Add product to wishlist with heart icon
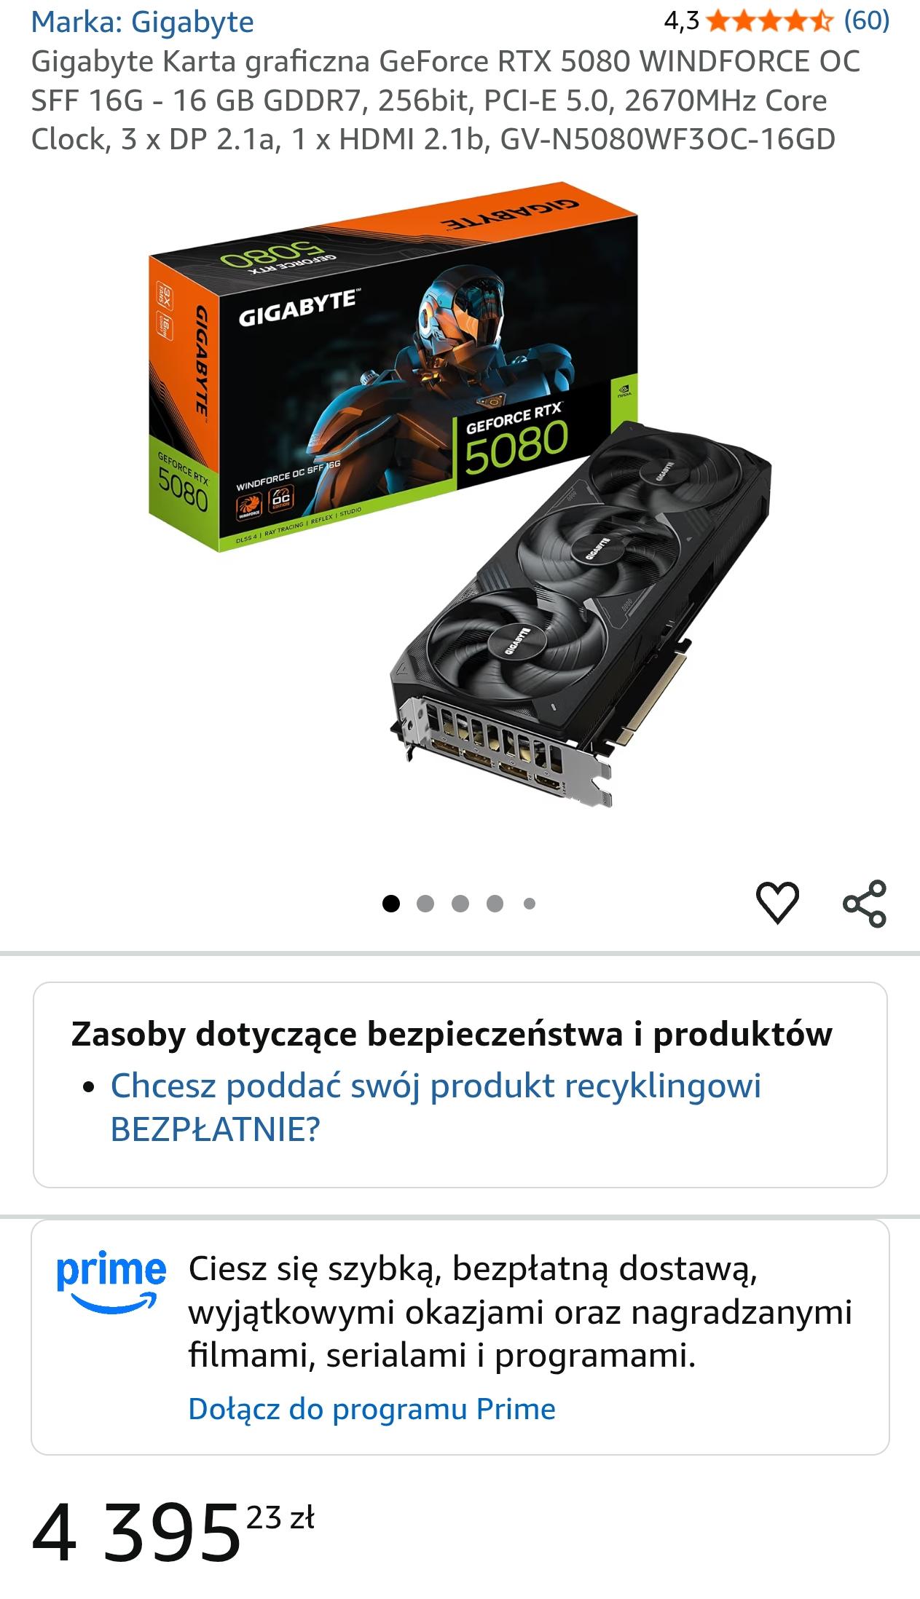This screenshot has height=1599, width=920. coord(777,903)
